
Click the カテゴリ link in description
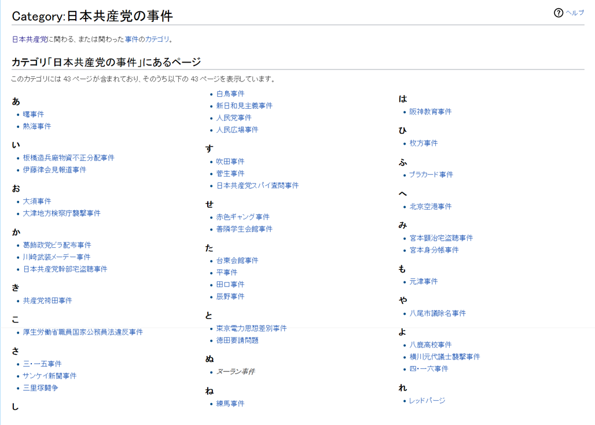click(x=157, y=39)
